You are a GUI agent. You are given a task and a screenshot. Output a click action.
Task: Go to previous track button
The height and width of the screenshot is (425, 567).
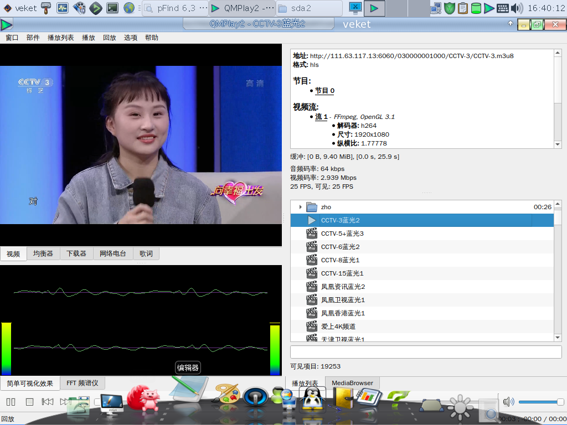[48, 402]
